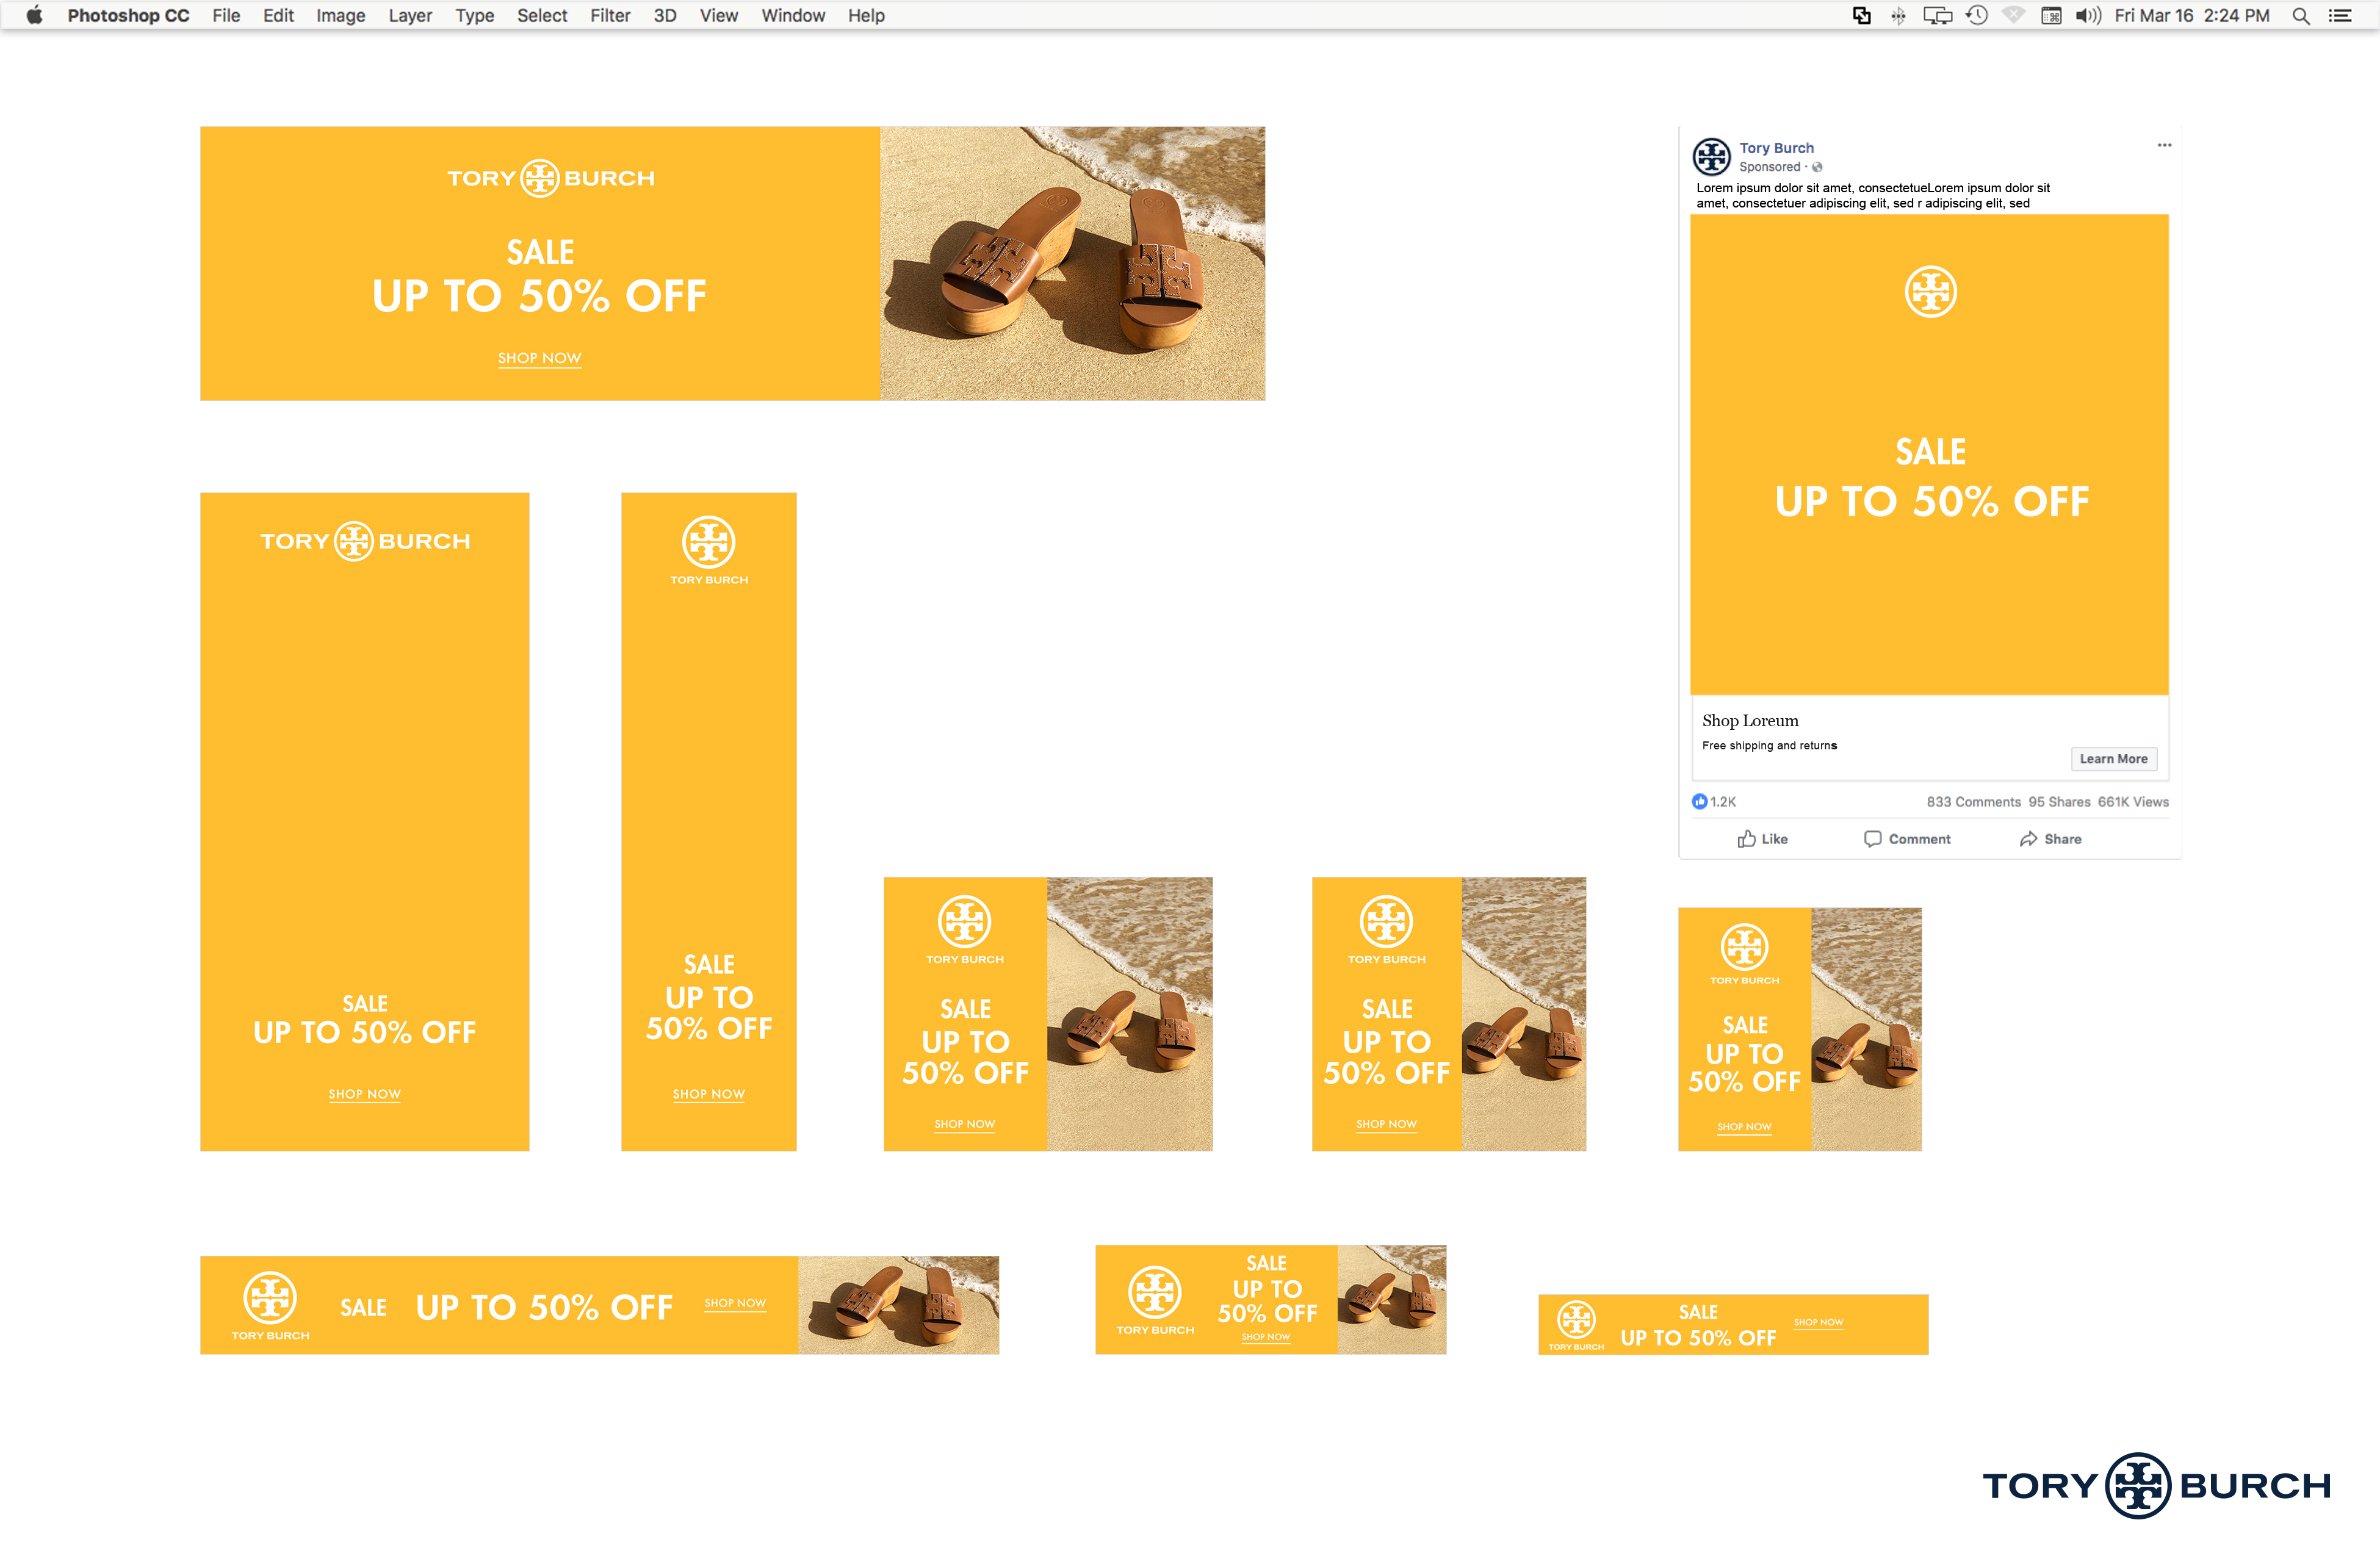Click the 1.2K like reaction count
The image size is (2380, 1567).
tap(1714, 802)
